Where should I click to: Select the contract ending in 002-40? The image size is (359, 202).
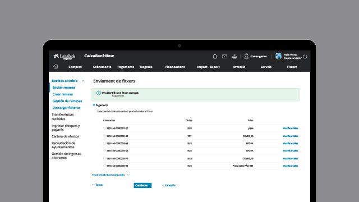(104, 136)
